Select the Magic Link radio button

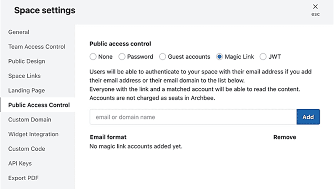click(x=220, y=57)
